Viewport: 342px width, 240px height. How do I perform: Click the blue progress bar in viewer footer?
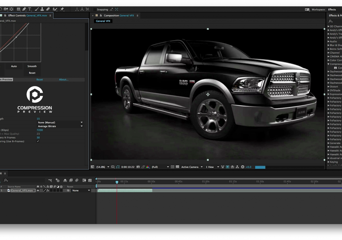[260, 167]
